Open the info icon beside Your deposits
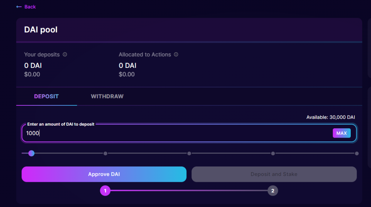Screen dimensions: 371x207 (65, 54)
